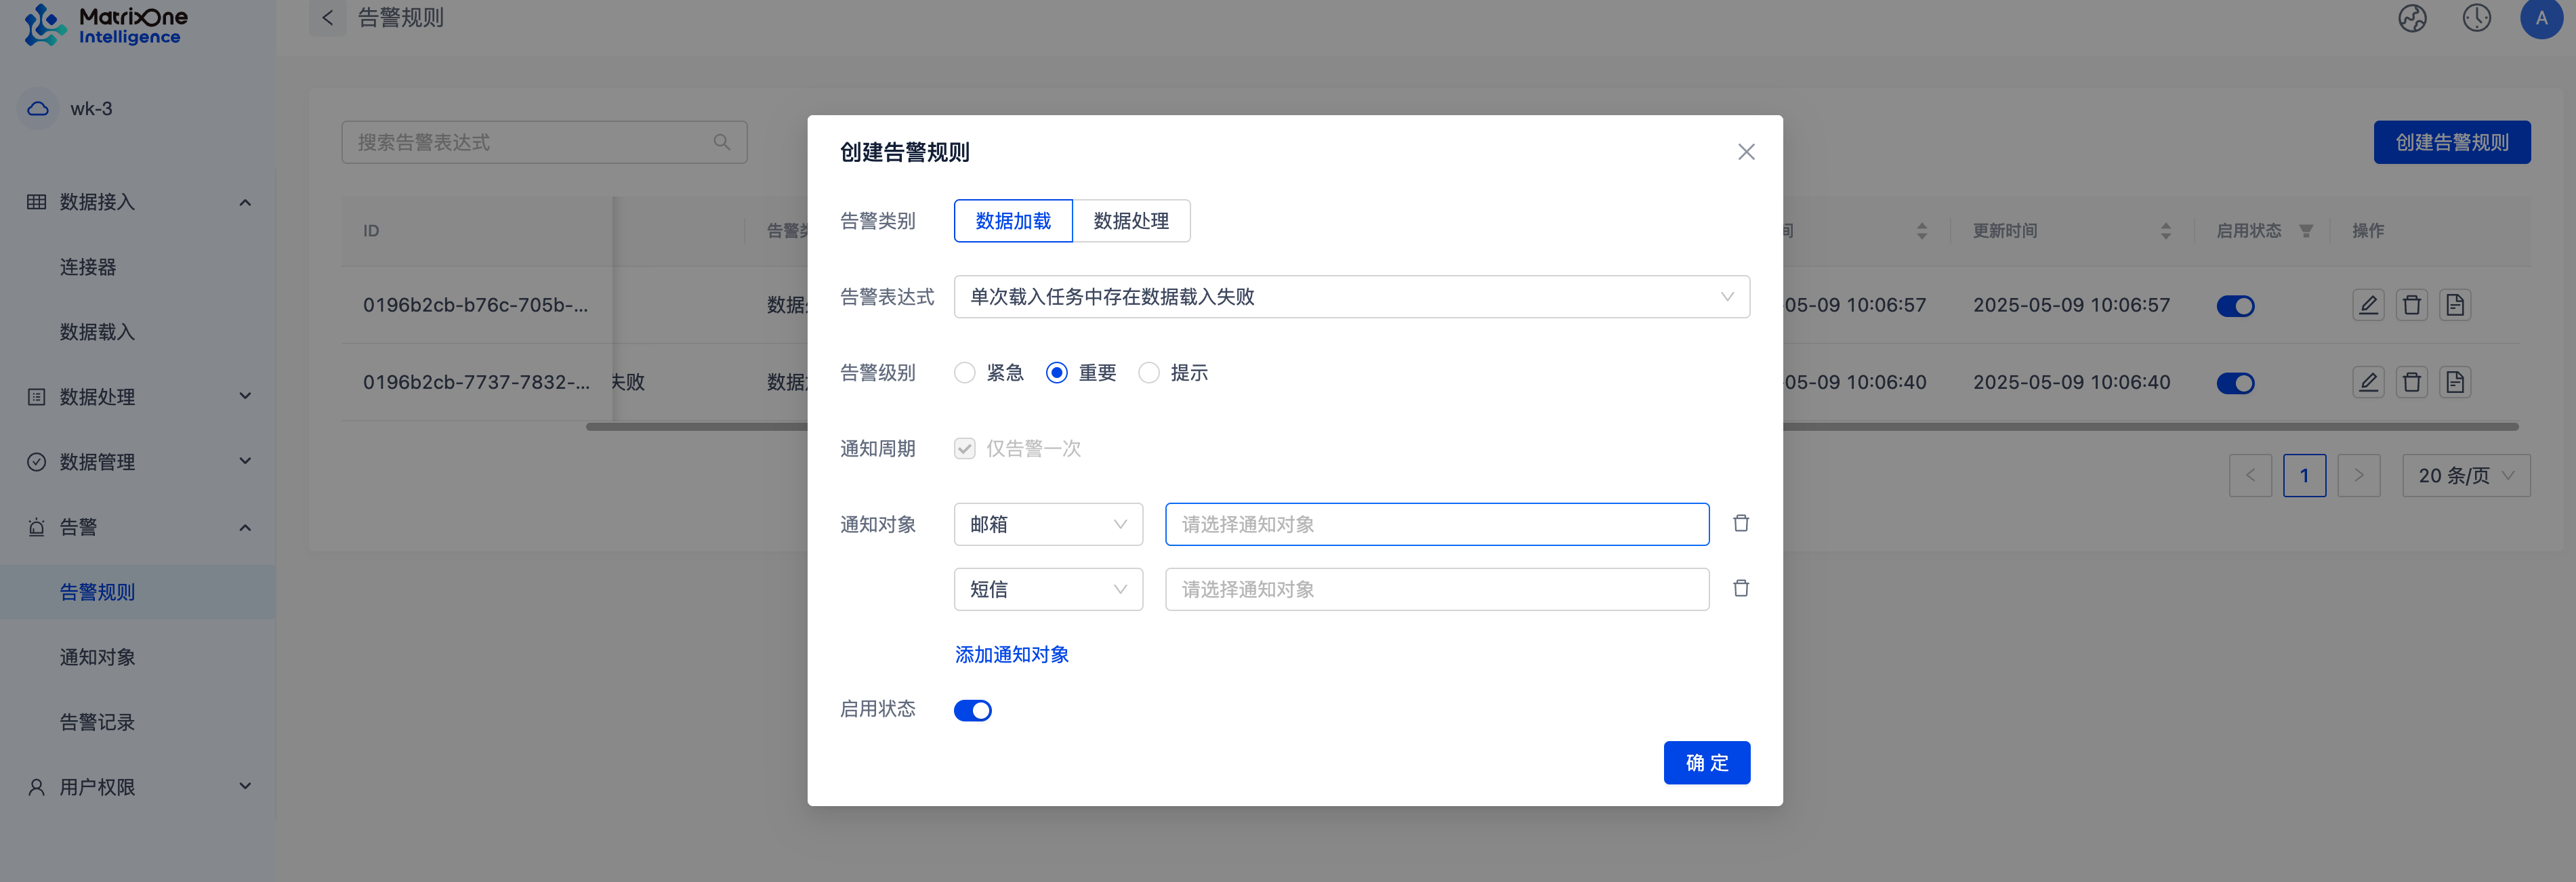Click trash icon for second alert rule
This screenshot has height=882, width=2576.
click(2411, 382)
